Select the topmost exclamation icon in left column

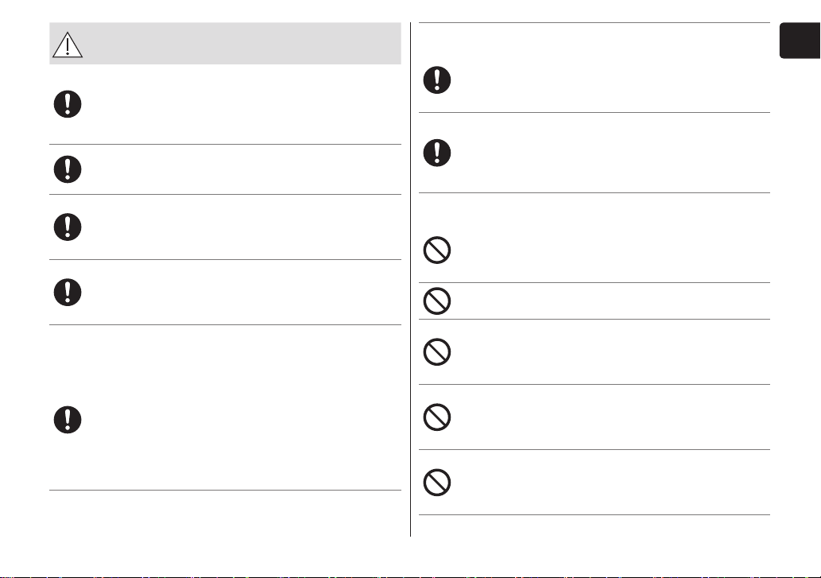(68, 103)
